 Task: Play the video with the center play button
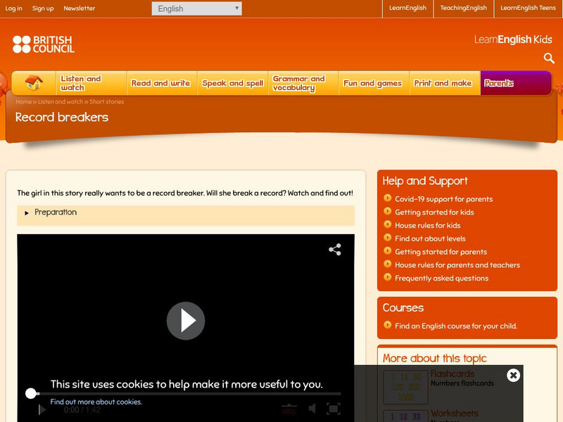pos(184,321)
